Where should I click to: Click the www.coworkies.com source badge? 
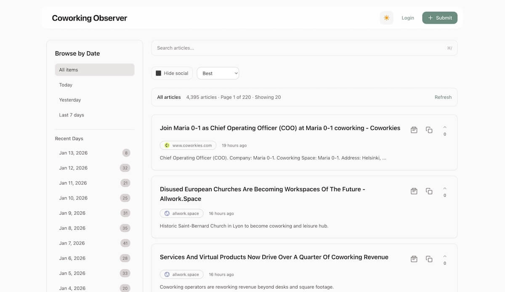point(188,145)
